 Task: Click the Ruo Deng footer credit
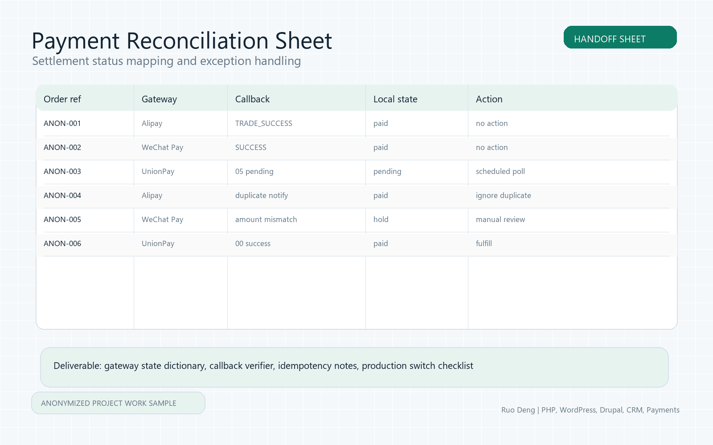point(590,410)
